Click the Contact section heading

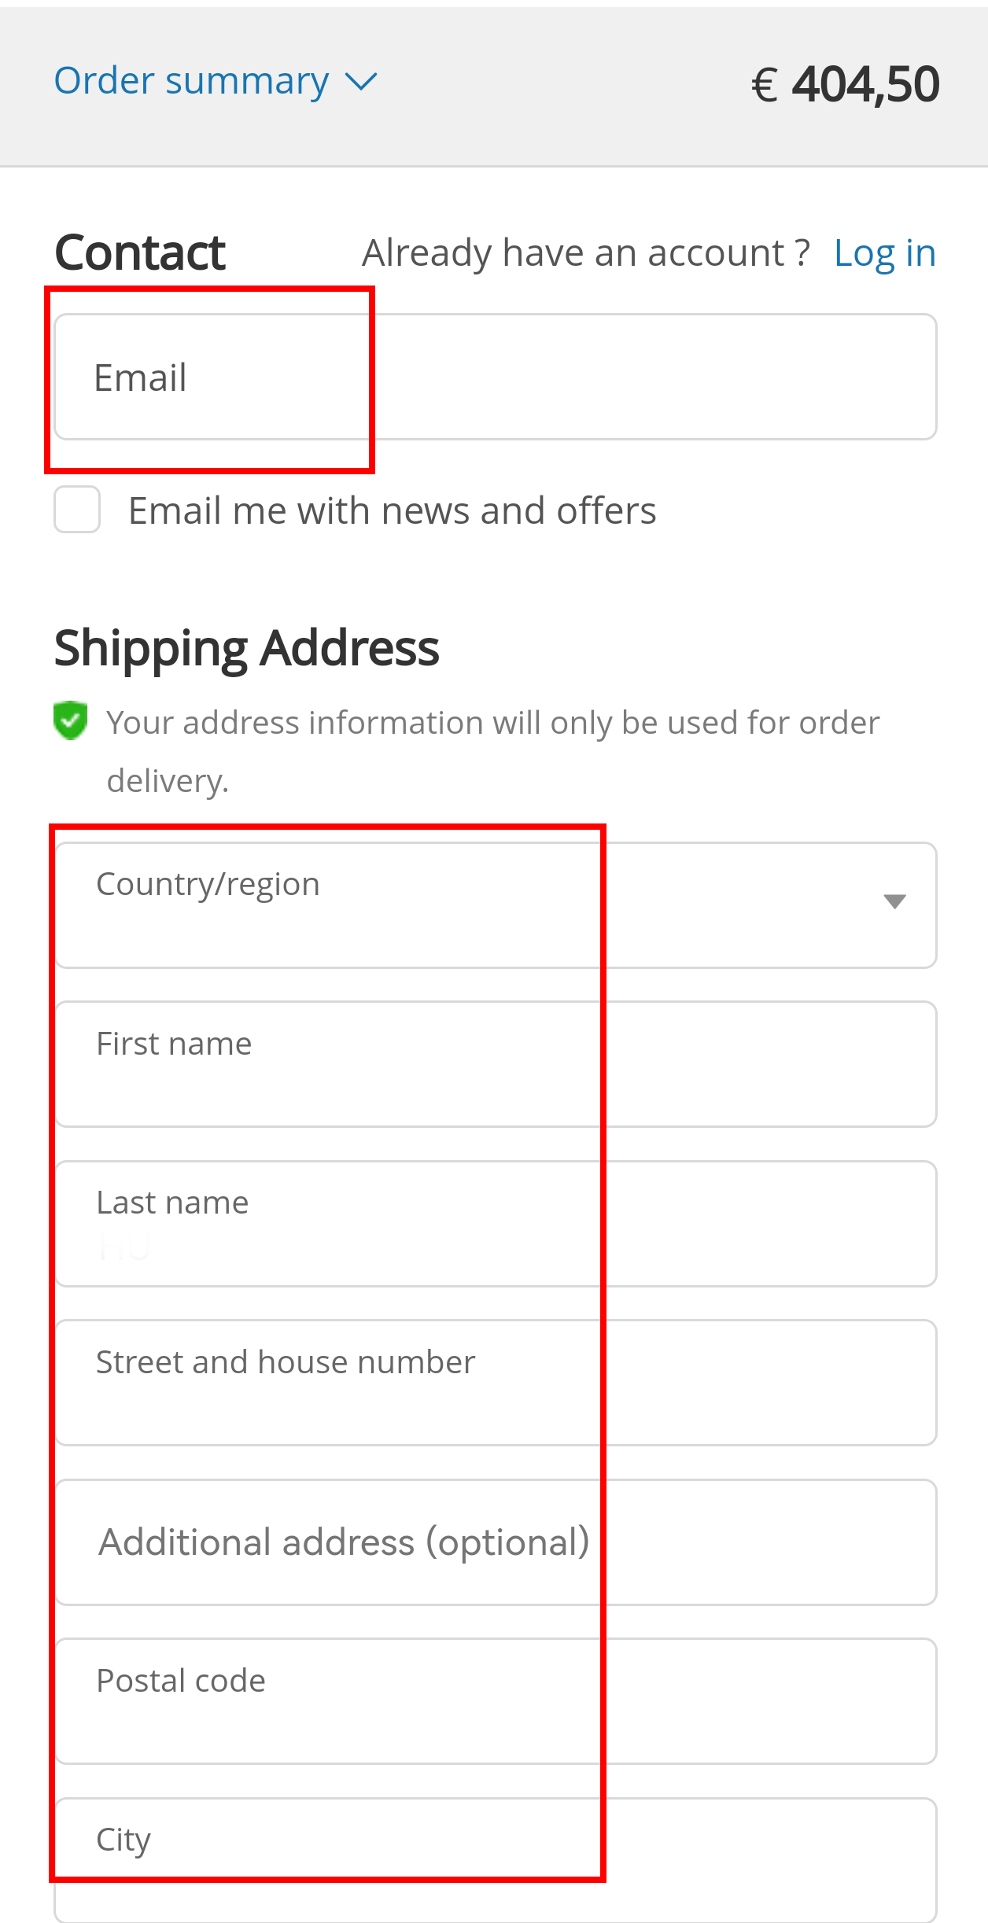click(140, 253)
